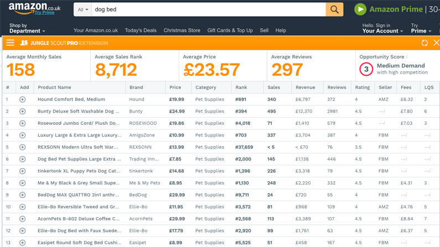Click the Gift Cards & Top Up link
Viewport: 440px width, 247px height.
tap(230, 30)
